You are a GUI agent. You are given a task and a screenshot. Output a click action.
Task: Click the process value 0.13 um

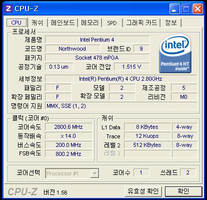[59, 67]
